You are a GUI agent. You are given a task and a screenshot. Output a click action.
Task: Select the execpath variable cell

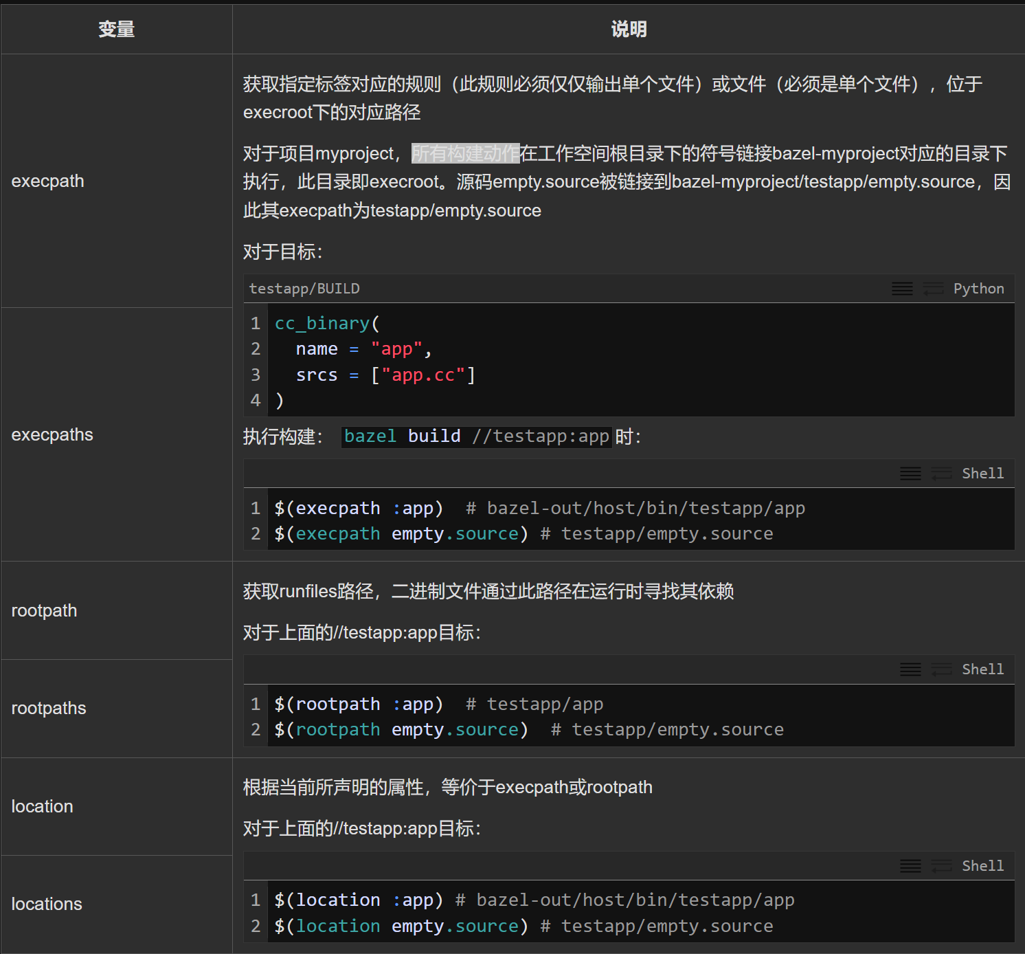point(117,181)
